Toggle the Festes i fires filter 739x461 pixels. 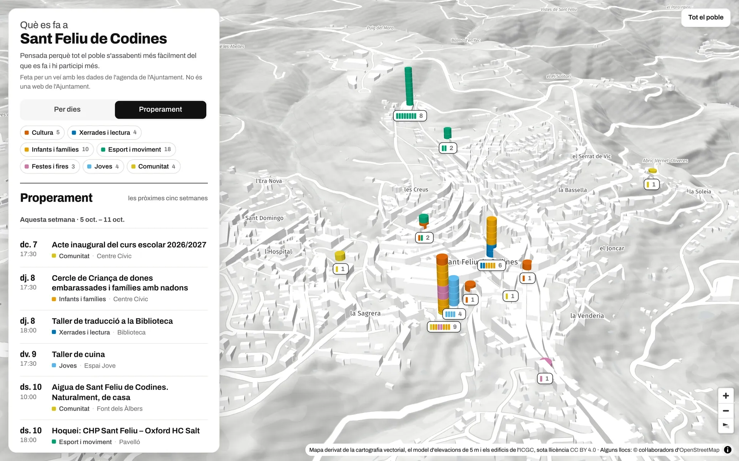coord(50,166)
